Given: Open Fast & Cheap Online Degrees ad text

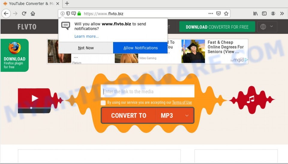Looking at the screenshot, I should (x=226, y=47).
